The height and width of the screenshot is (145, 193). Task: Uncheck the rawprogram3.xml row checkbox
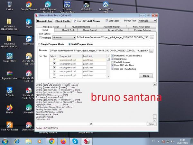click(54, 71)
